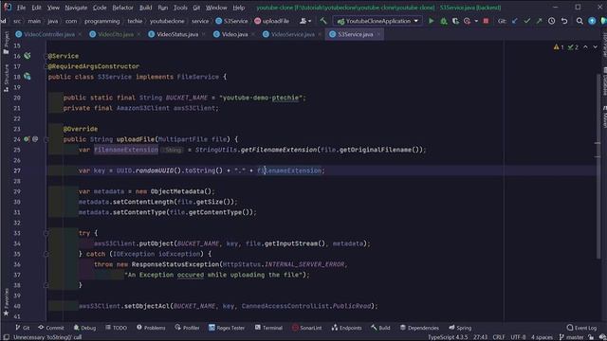
Task: Open the Problems tool window
Action: 151,328
